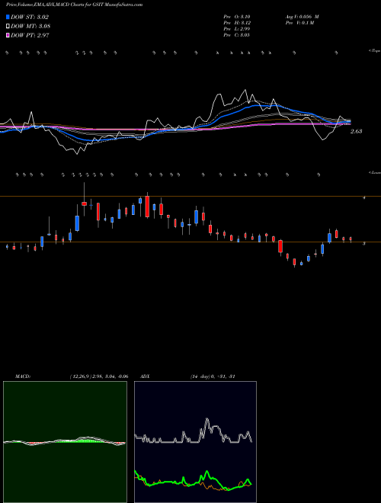The width and height of the screenshot is (381, 503).
Task: Click the 'DOW MT: 3.08' label
Action: click(30, 27)
